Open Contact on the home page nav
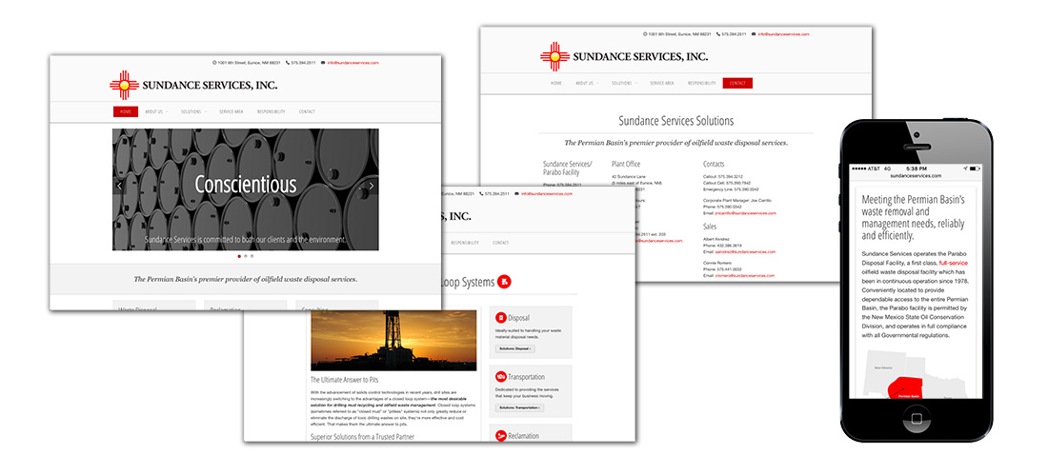Image resolution: width=1048 pixels, height=476 pixels. 307,111
